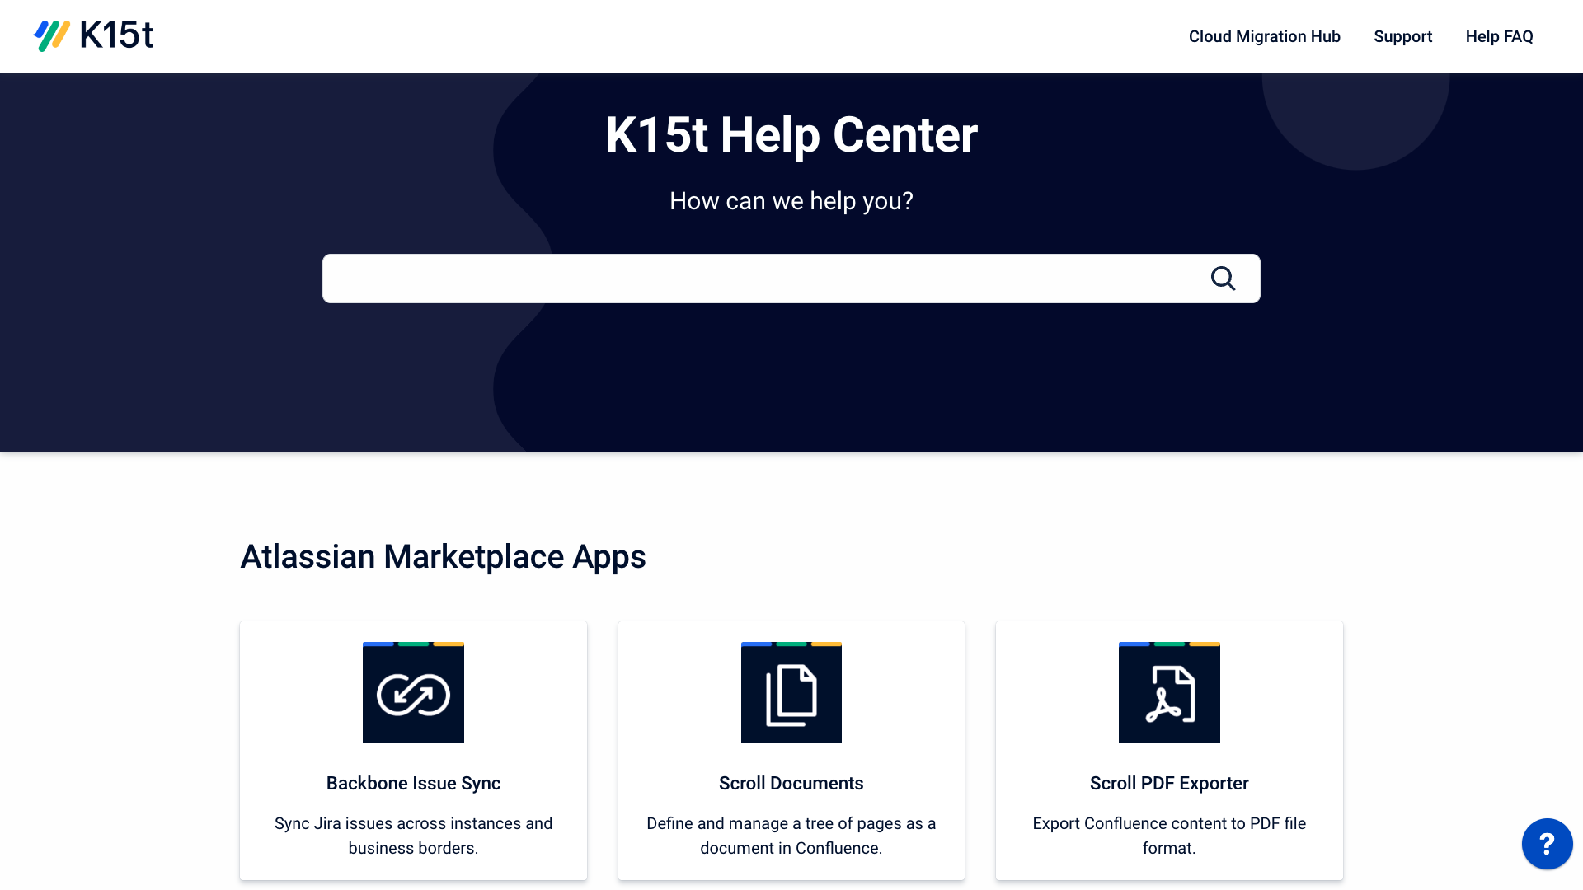Click the Scroll PDF Exporter title link
This screenshot has width=1583, height=890.
[x=1169, y=783]
